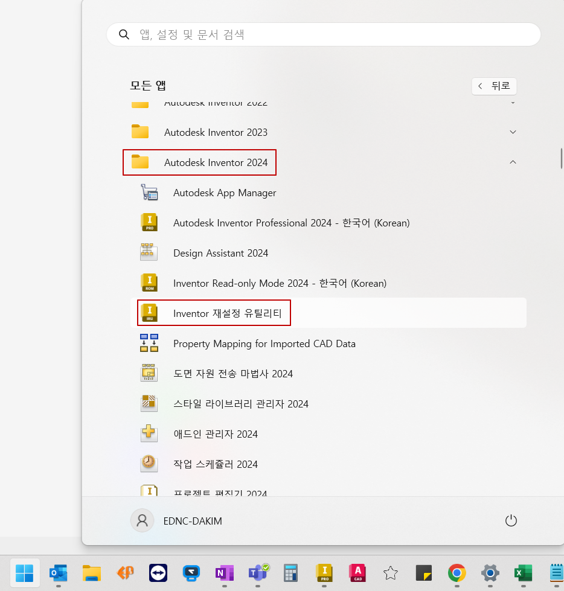The width and height of the screenshot is (564, 591).
Task: Click the Windows Start button on taskbar
Action: pyautogui.click(x=25, y=573)
